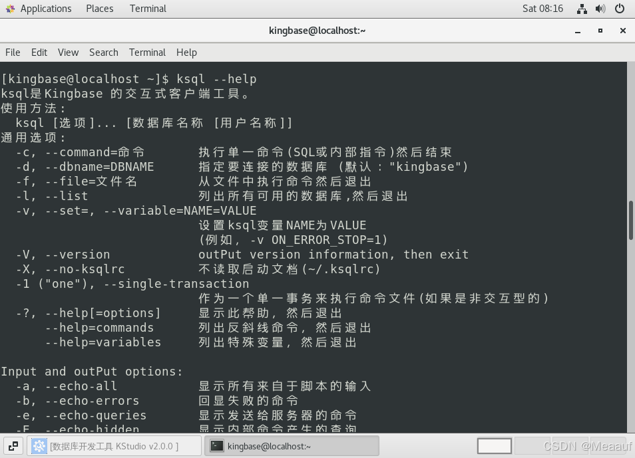635x458 pixels.
Task: Click the '--echo-all' option text
Action: (x=81, y=386)
